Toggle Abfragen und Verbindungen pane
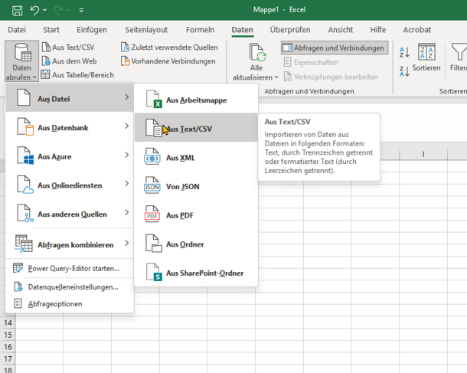This screenshot has height=373, width=467. pyautogui.click(x=334, y=47)
